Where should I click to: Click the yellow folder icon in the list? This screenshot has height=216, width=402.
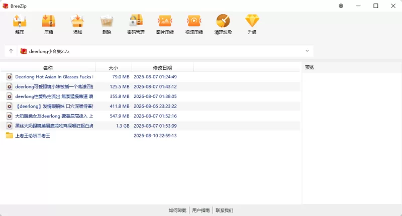coord(9,135)
